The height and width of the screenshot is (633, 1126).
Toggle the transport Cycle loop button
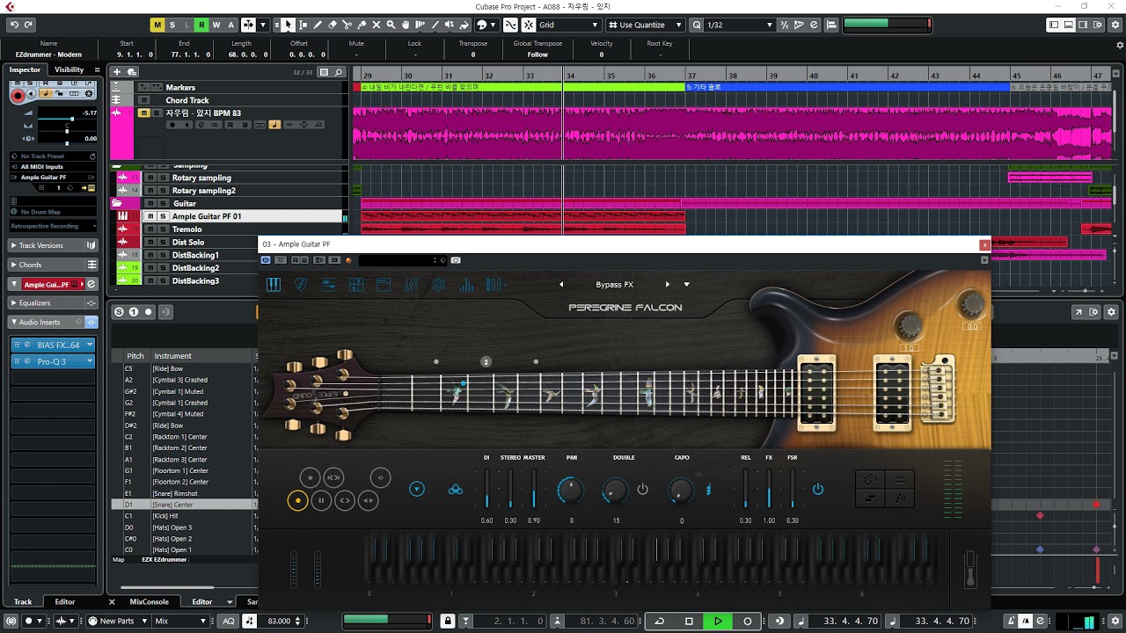(x=660, y=621)
